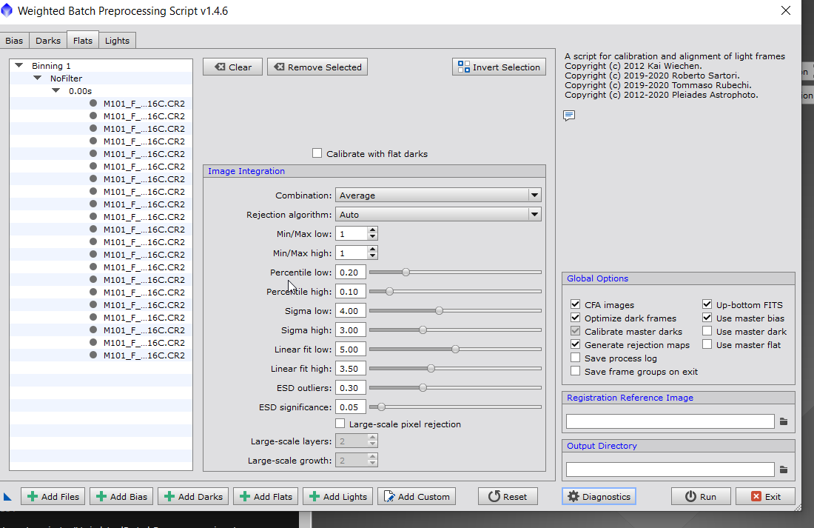The image size is (814, 528).
Task: Click the ESD outliers value field
Action: 351,388
